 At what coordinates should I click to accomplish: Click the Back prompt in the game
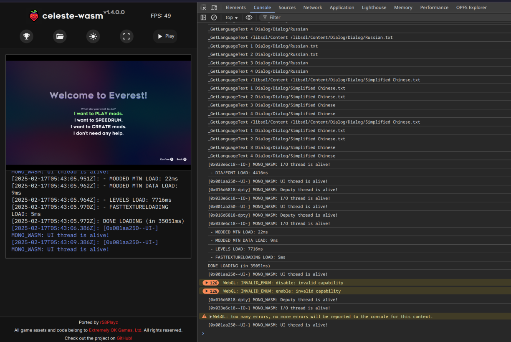coord(182,159)
